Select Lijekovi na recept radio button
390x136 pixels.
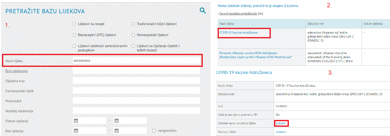pyautogui.click(x=74, y=24)
